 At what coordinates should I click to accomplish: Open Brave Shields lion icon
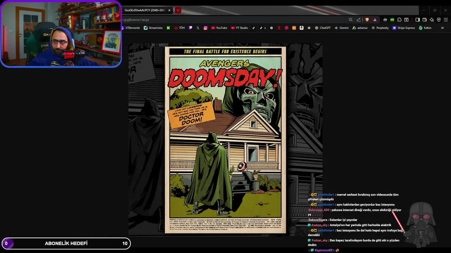coord(367,20)
